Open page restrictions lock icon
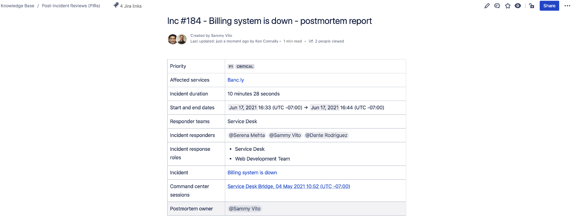Image resolution: width=575 pixels, height=221 pixels. point(531,6)
